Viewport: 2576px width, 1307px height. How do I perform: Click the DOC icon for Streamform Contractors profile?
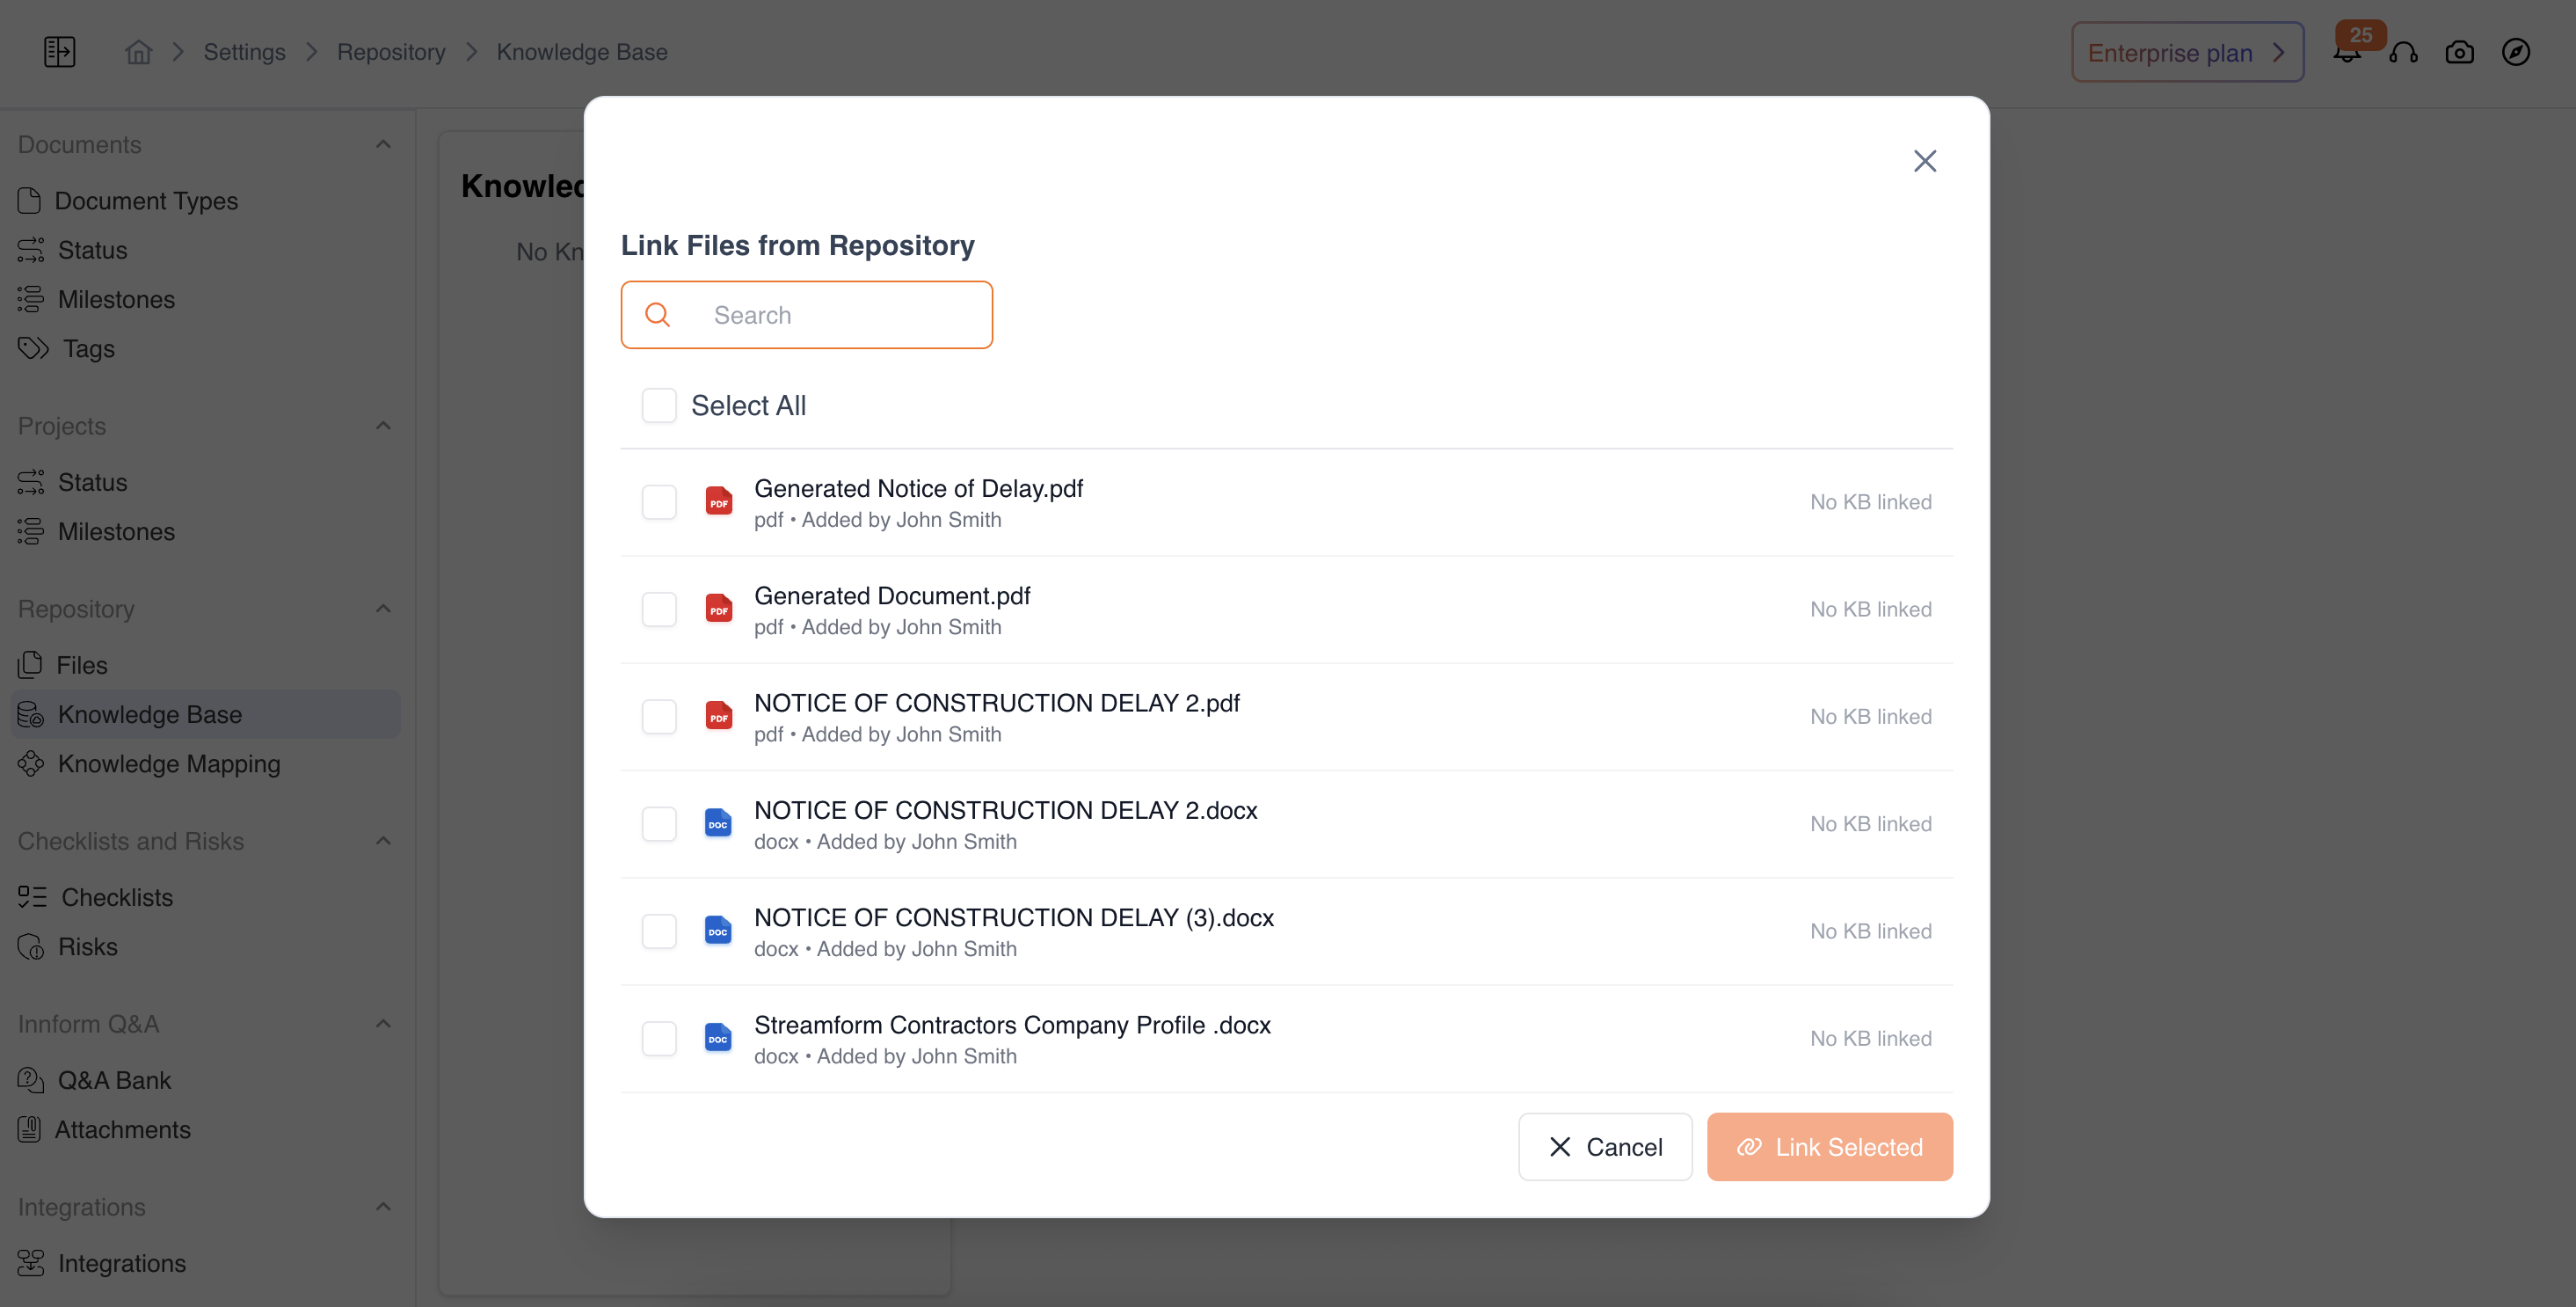point(718,1038)
